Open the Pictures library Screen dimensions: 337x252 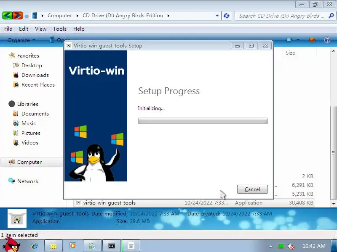31,133
